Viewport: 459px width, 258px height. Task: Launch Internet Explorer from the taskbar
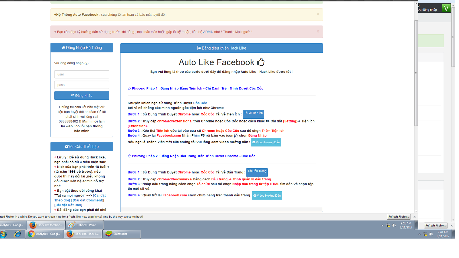click(x=17, y=234)
